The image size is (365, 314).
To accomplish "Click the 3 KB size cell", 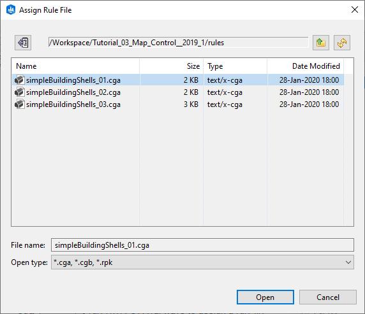I will coord(191,104).
